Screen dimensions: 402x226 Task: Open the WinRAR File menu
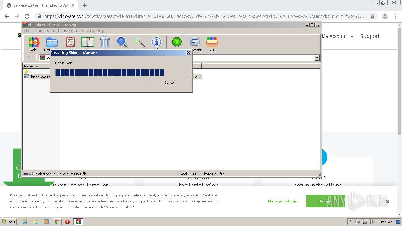coord(26,31)
